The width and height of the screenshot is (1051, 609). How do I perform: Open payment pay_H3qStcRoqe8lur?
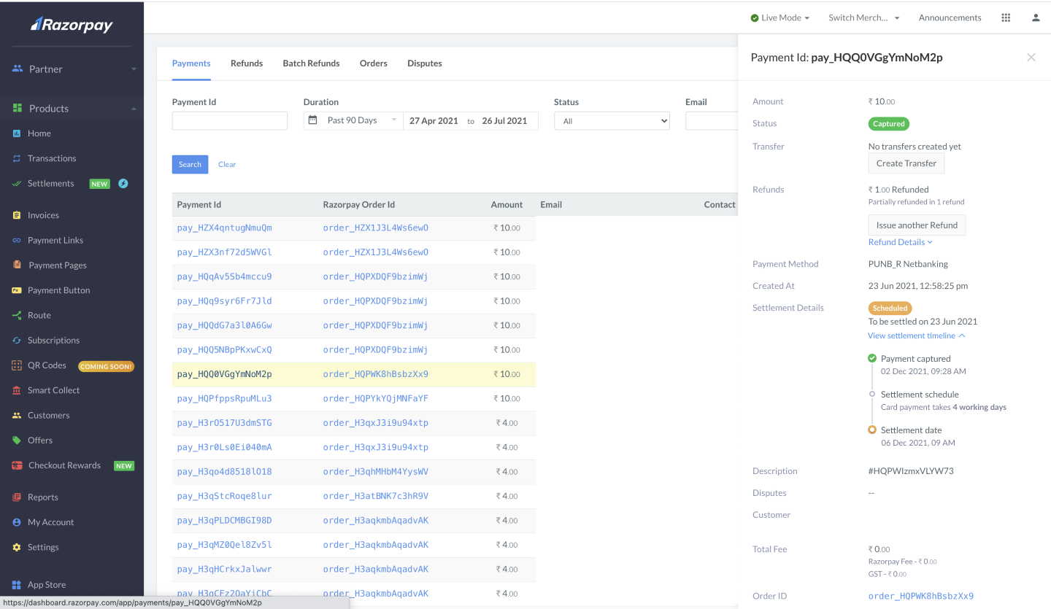coord(224,496)
